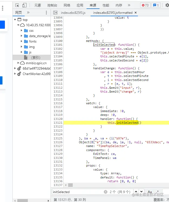Screen dimensions: 169x202
Task: Click the gear icon of 68d1a4ff732944db
Action: (19, 69)
